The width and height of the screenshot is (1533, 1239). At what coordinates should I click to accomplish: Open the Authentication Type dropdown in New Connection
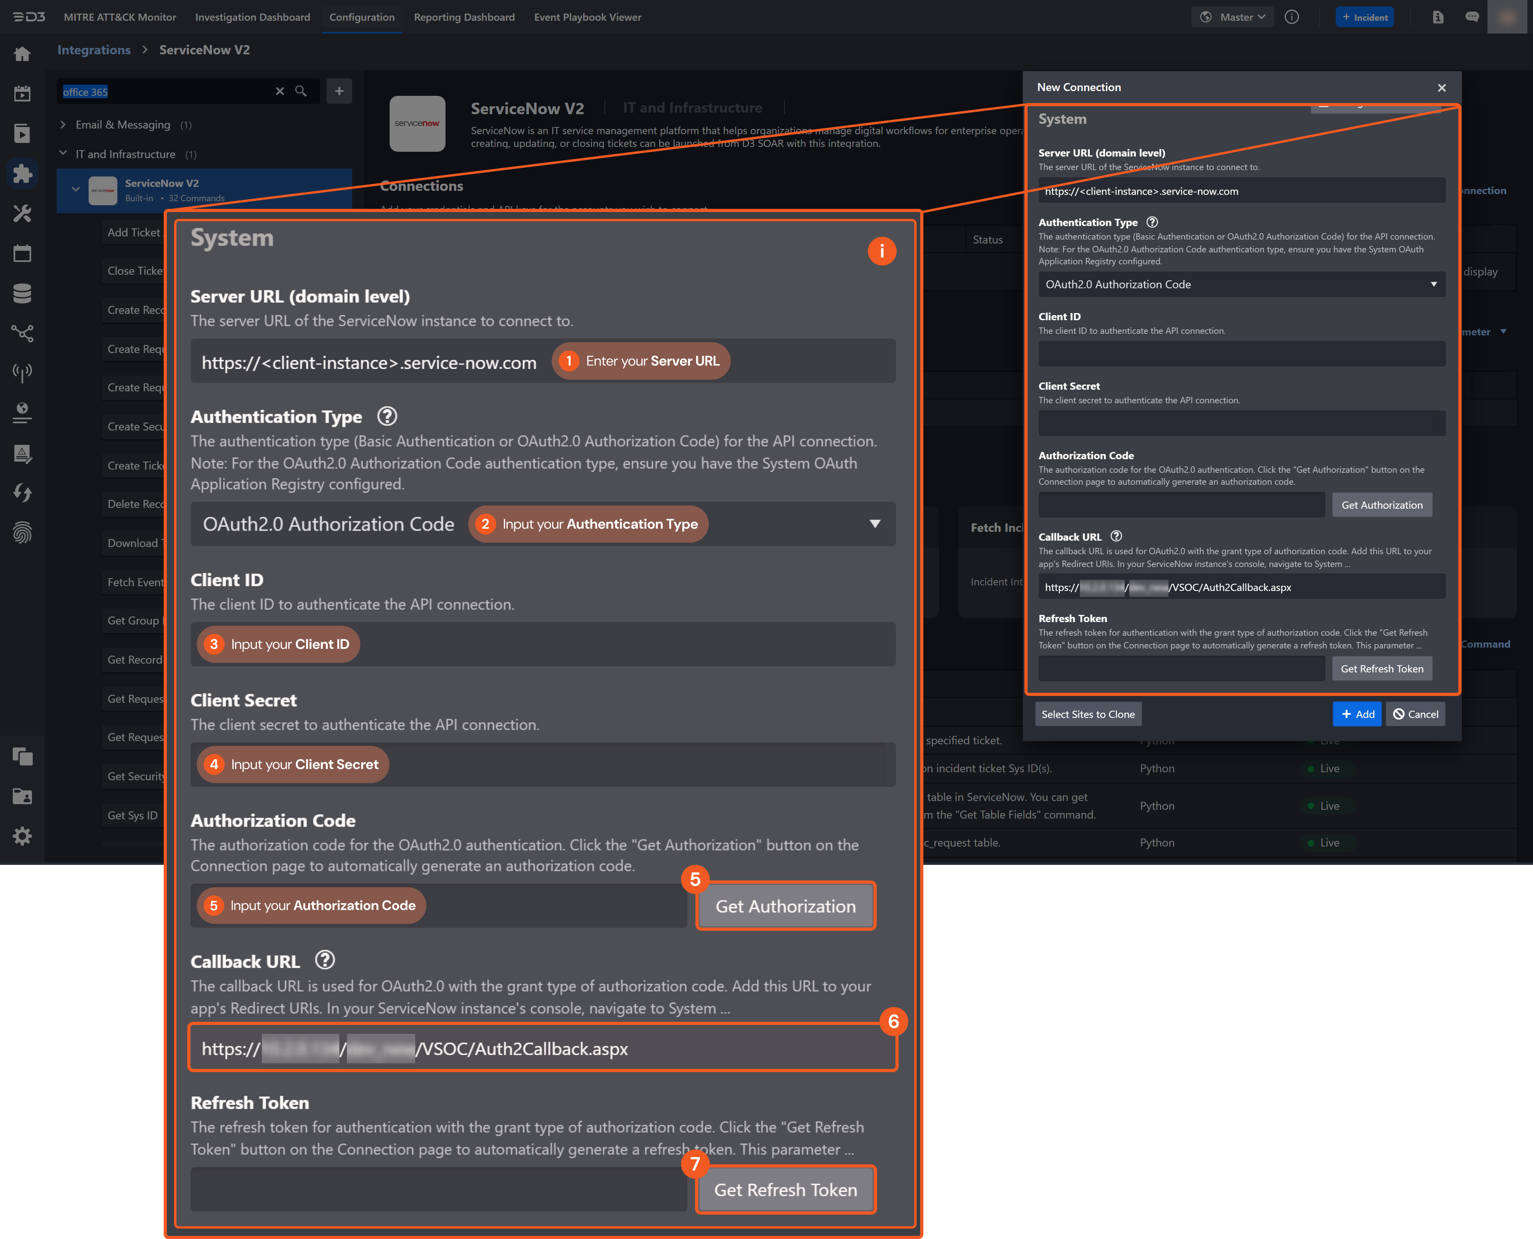pyautogui.click(x=1241, y=284)
